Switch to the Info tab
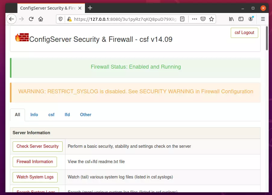Screen dimensions: 272x195 click(34, 115)
